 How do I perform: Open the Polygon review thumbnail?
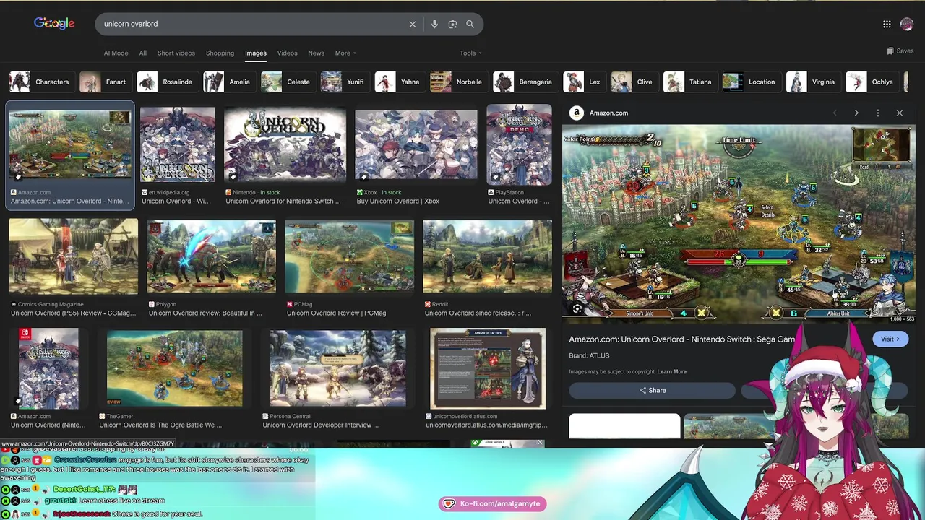coord(211,257)
